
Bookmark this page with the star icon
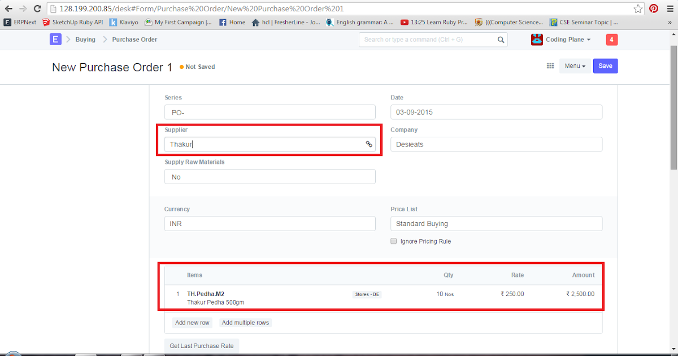637,9
